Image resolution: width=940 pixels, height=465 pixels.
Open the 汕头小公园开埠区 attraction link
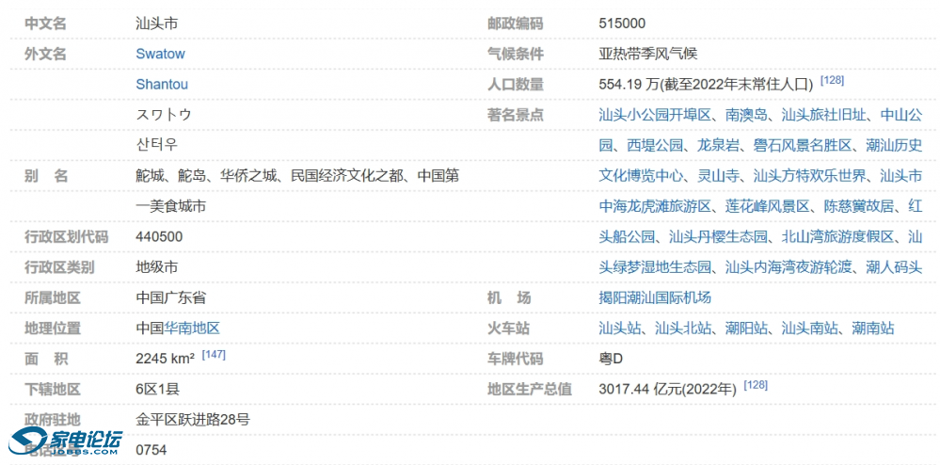point(655,114)
